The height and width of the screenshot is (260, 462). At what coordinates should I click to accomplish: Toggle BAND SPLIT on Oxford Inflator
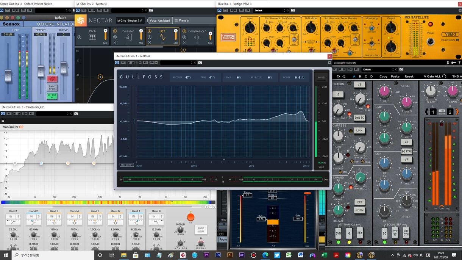coord(52,88)
